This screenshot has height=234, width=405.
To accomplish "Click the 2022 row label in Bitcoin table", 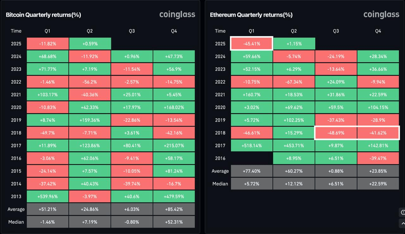I will 16,82.
